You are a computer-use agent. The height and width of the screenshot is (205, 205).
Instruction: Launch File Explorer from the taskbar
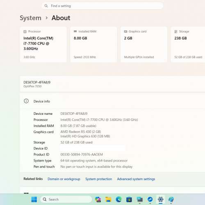pos(108,199)
